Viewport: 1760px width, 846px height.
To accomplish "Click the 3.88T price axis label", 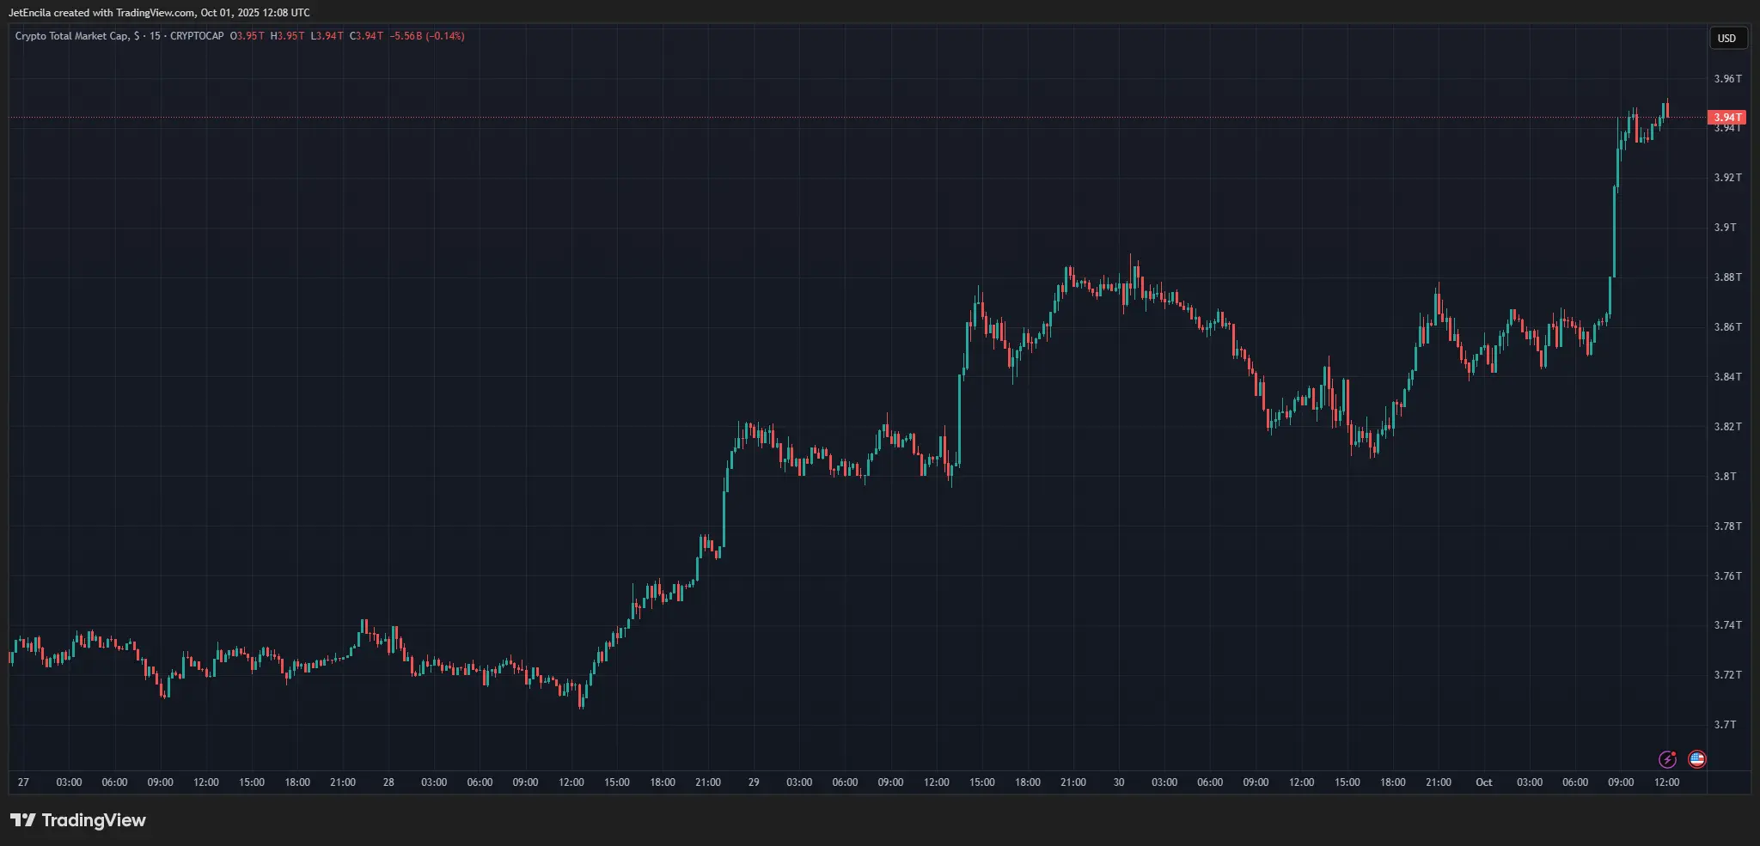I will pos(1727,277).
